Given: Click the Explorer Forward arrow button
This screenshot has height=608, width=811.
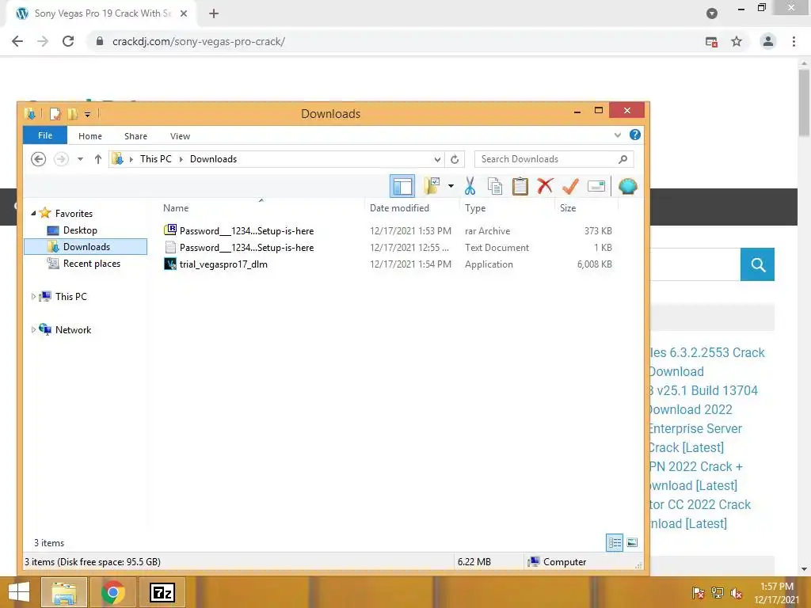Looking at the screenshot, I should coord(61,158).
